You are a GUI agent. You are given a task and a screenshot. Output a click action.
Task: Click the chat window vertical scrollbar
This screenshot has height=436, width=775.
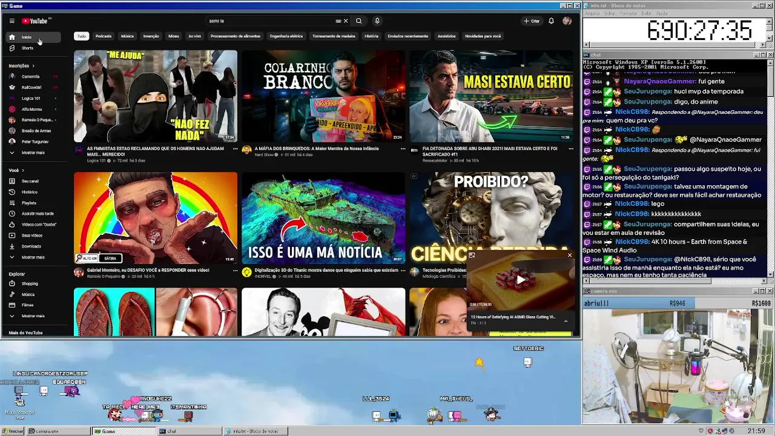pyautogui.click(x=770, y=168)
